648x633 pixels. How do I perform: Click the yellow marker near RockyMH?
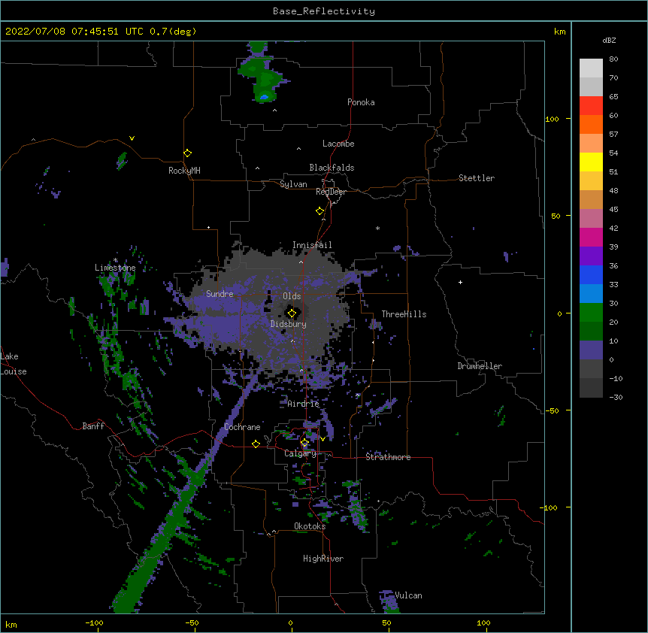click(x=187, y=153)
